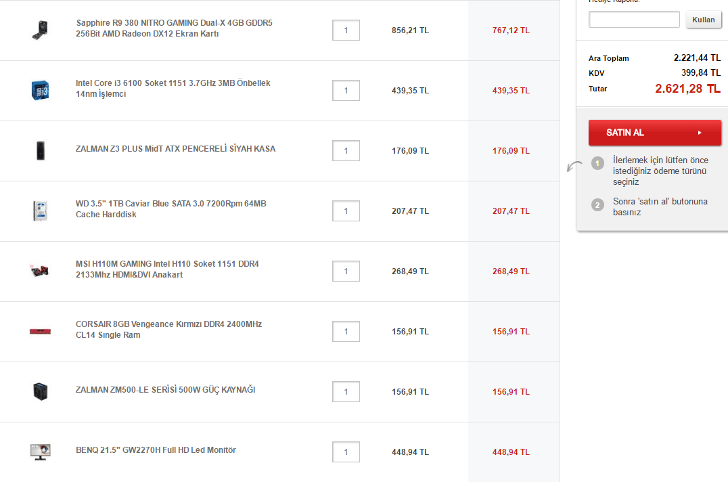Click quantity field for Sapphire graphics card
This screenshot has height=482, width=728.
coord(346,30)
